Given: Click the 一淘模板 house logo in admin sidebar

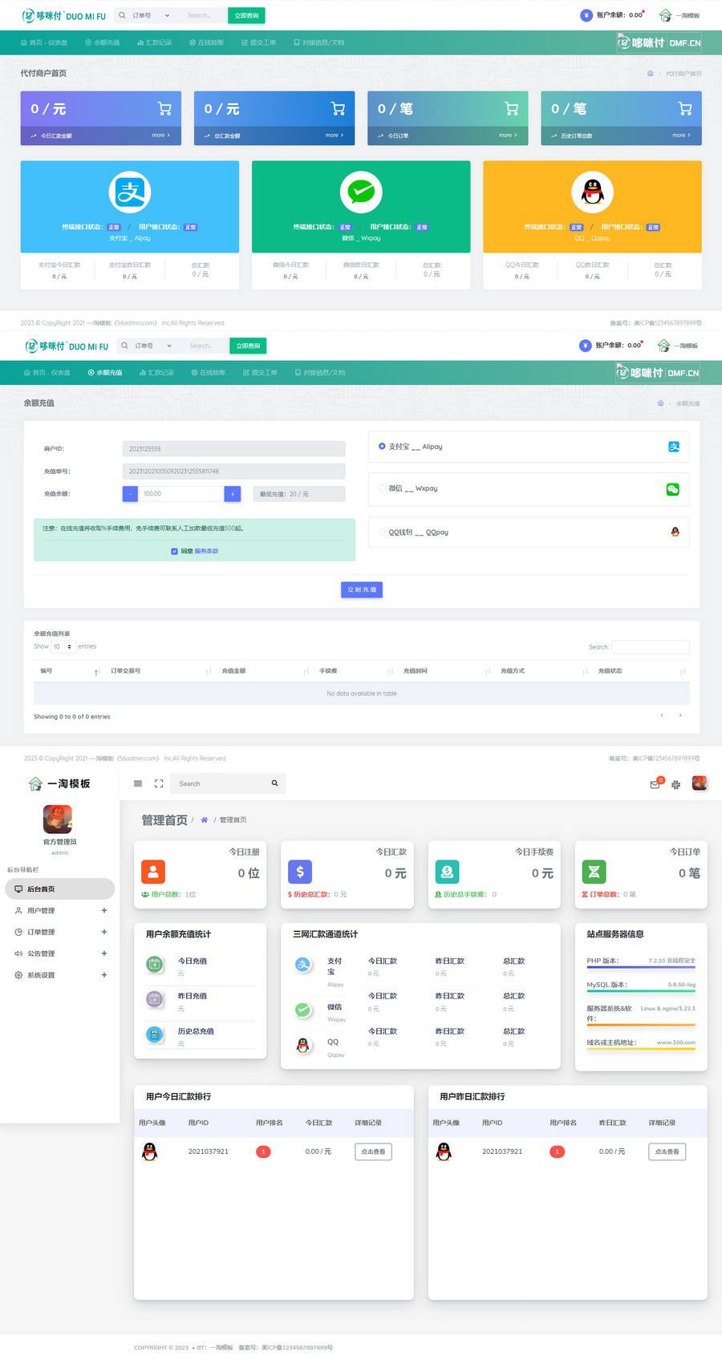Looking at the screenshot, I should pyautogui.click(x=35, y=783).
